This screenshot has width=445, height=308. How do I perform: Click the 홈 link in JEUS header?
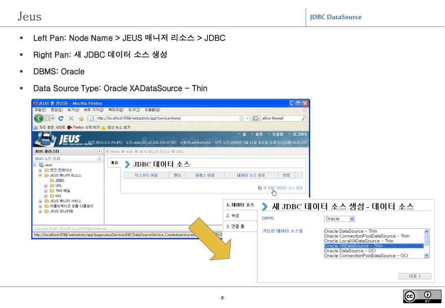tap(244, 134)
